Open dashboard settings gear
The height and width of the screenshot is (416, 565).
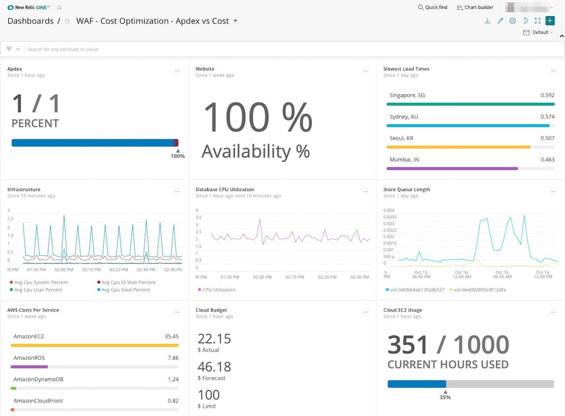pos(513,21)
